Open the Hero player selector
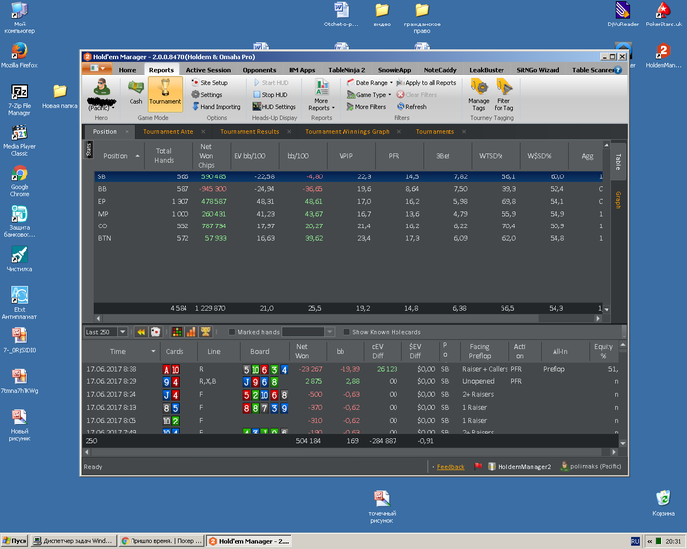Image resolution: width=687 pixels, height=549 pixels. click(102, 94)
